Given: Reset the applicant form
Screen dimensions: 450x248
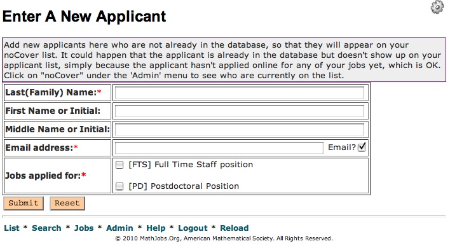Looking at the screenshot, I should 67,203.
